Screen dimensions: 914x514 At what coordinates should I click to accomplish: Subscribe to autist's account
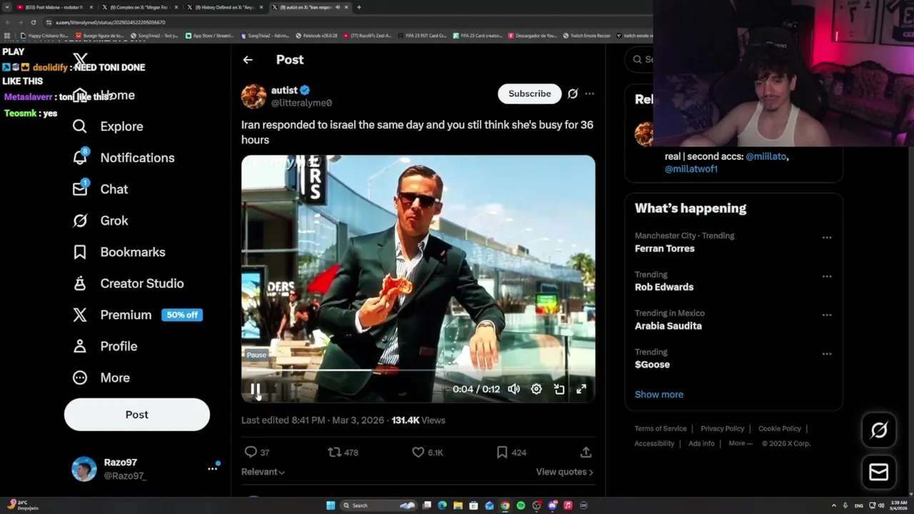pyautogui.click(x=530, y=94)
